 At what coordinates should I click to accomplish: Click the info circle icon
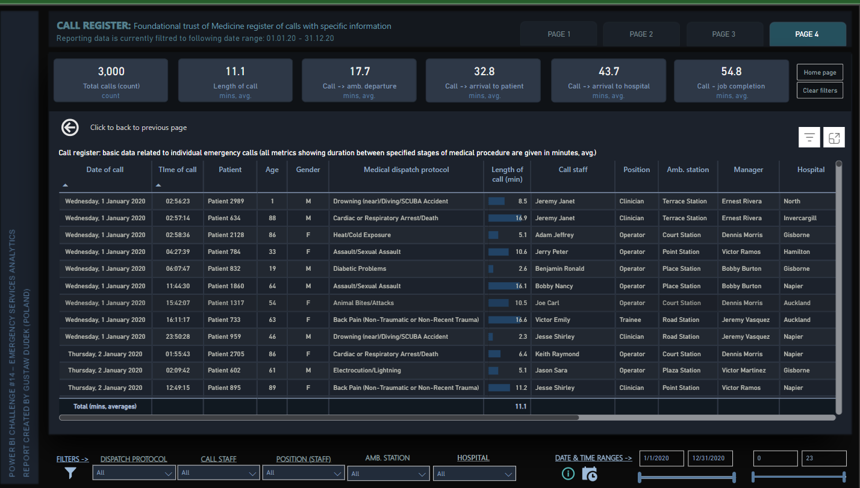click(568, 474)
